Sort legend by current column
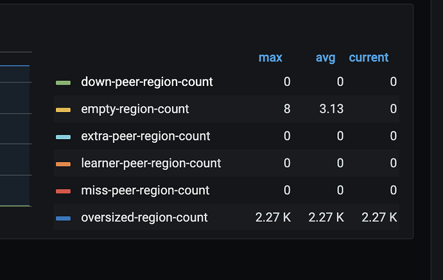The width and height of the screenshot is (443, 280). [369, 58]
